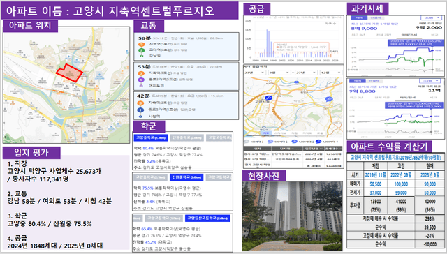Click the dark blue line 1 icon in 42분 route
This screenshot has width=447, height=254.
coord(140,110)
